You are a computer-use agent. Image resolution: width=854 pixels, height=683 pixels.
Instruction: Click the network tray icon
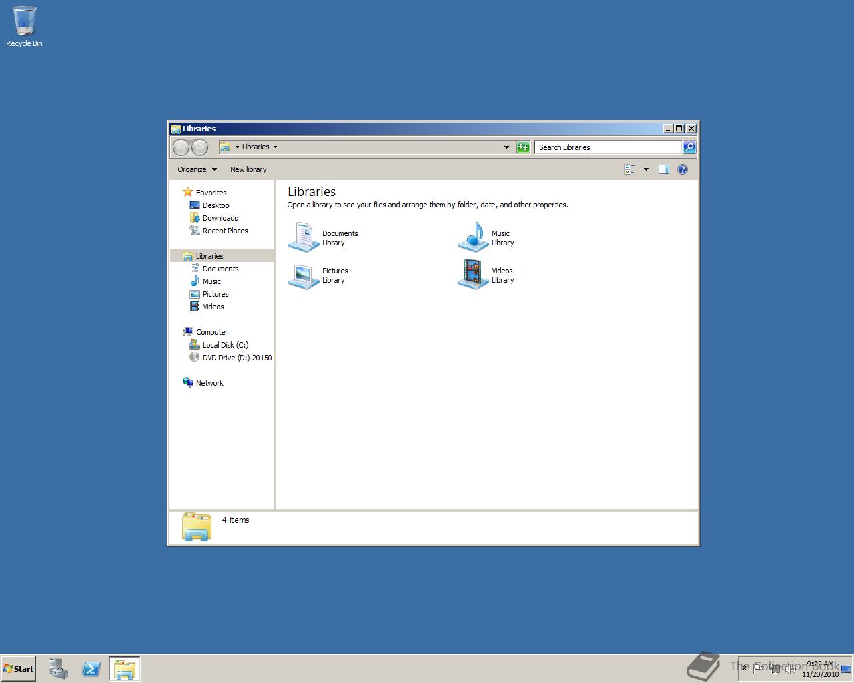click(775, 668)
